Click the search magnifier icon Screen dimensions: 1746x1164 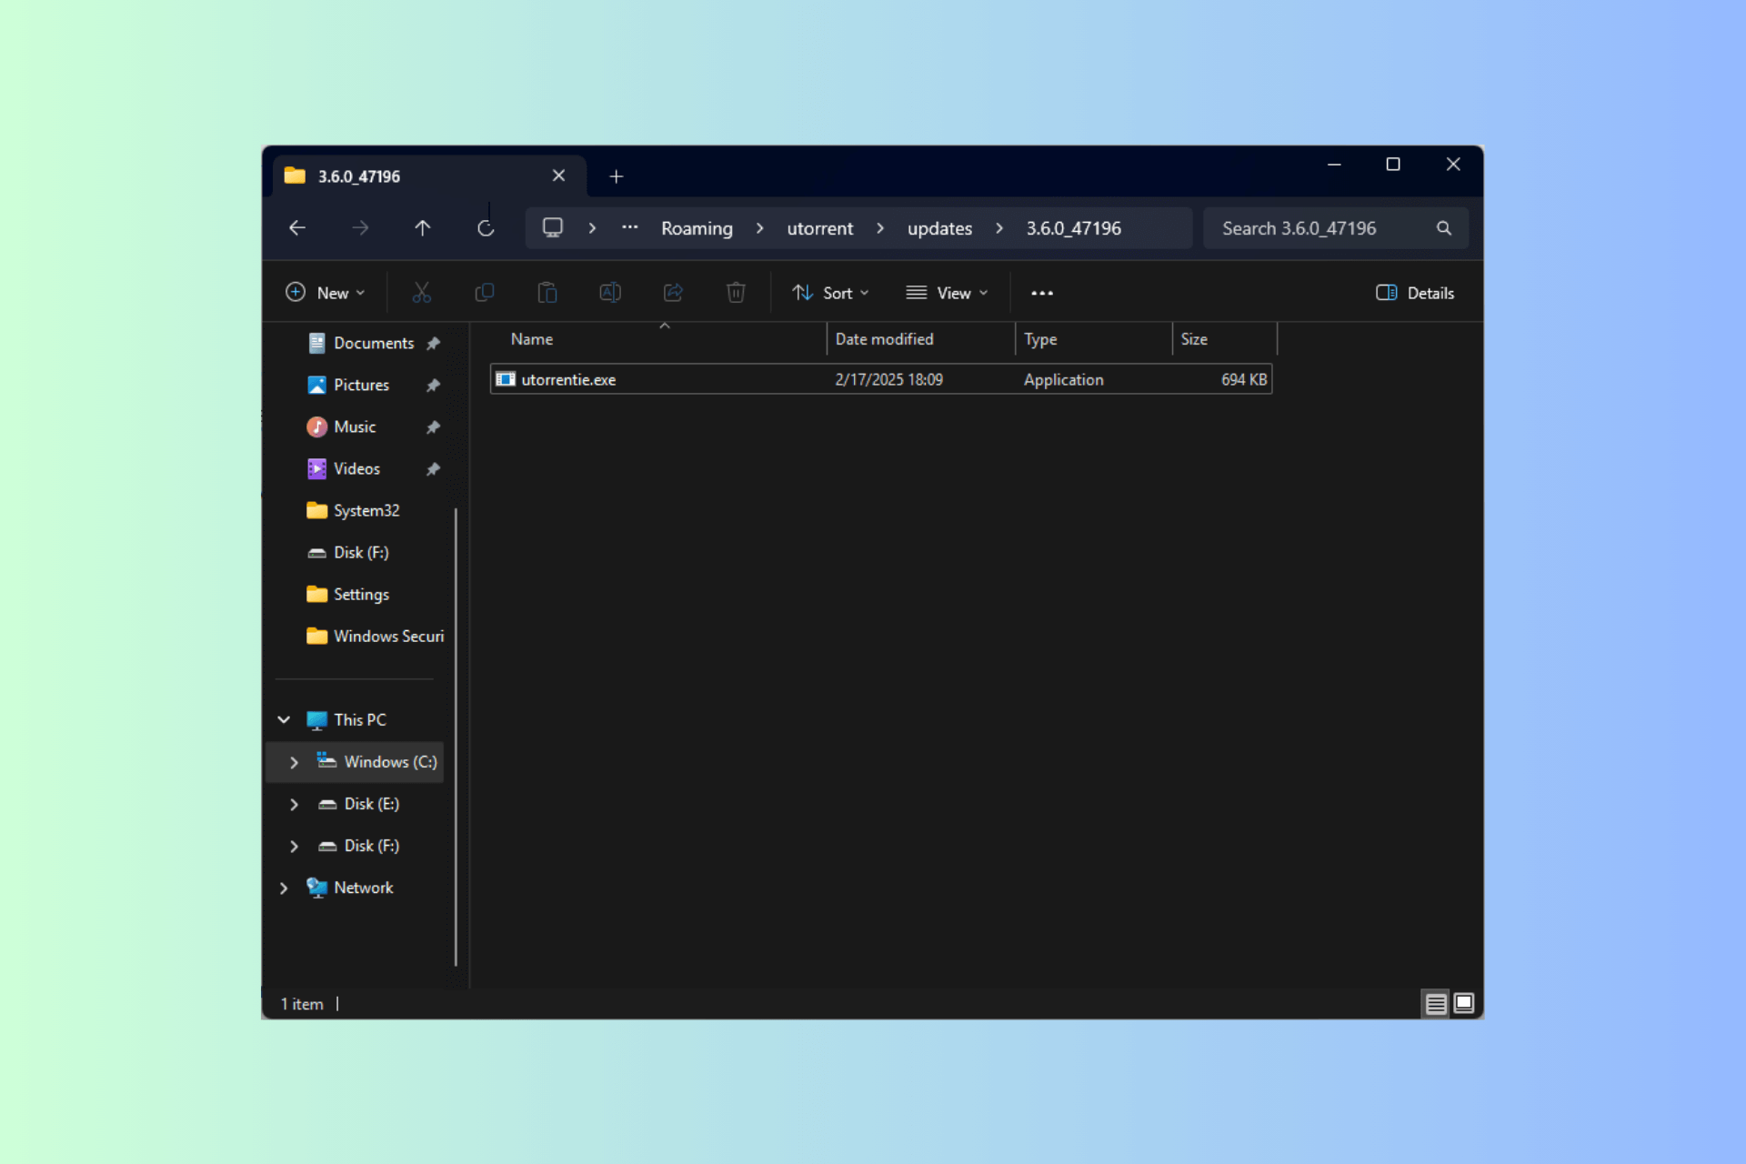click(1443, 228)
